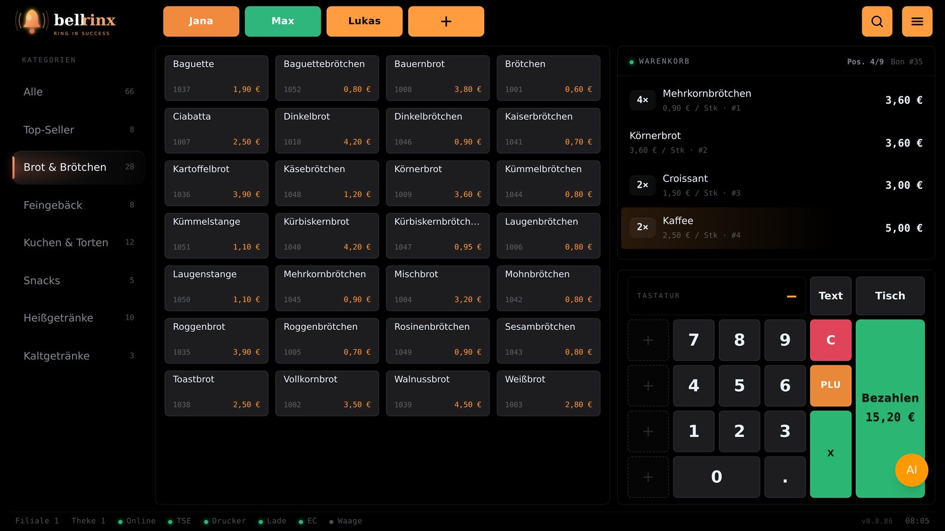Tap the 7 key on keypad
Image resolution: width=945 pixels, height=531 pixels.
693,340
